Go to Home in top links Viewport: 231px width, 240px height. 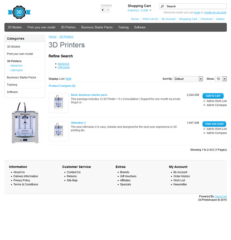(x=135, y=19)
